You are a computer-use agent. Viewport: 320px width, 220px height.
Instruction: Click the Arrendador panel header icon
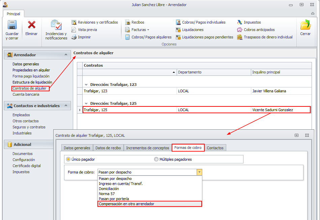point(9,55)
